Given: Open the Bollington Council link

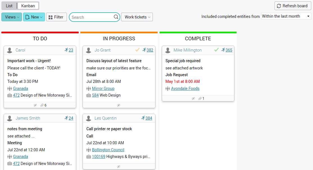Looking at the screenshot, I should [x=108, y=150].
